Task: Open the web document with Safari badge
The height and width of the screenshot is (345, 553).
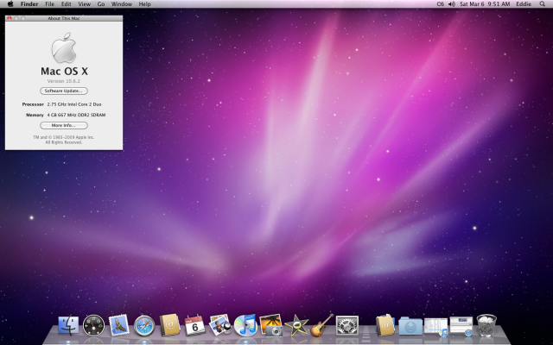Action: click(461, 326)
